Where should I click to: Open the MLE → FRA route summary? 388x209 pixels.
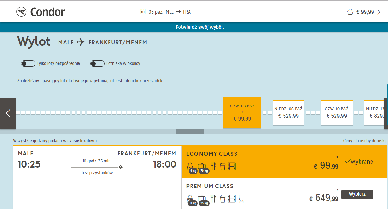click(x=178, y=12)
